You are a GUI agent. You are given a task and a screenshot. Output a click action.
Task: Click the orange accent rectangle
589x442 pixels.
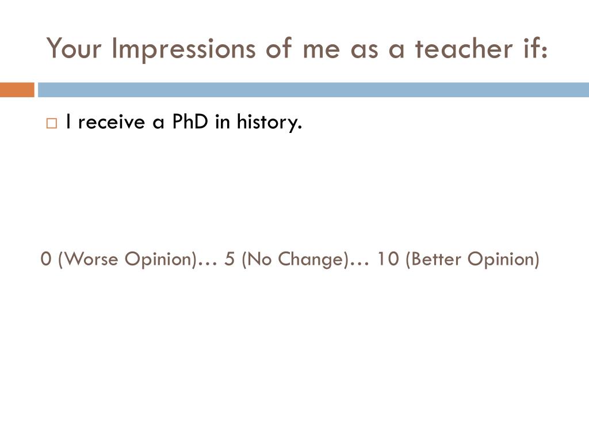17,90
